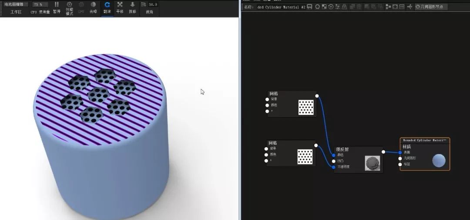
Task: Click the 漫反射 node 颜色 color input socket
Action: (x=334, y=155)
